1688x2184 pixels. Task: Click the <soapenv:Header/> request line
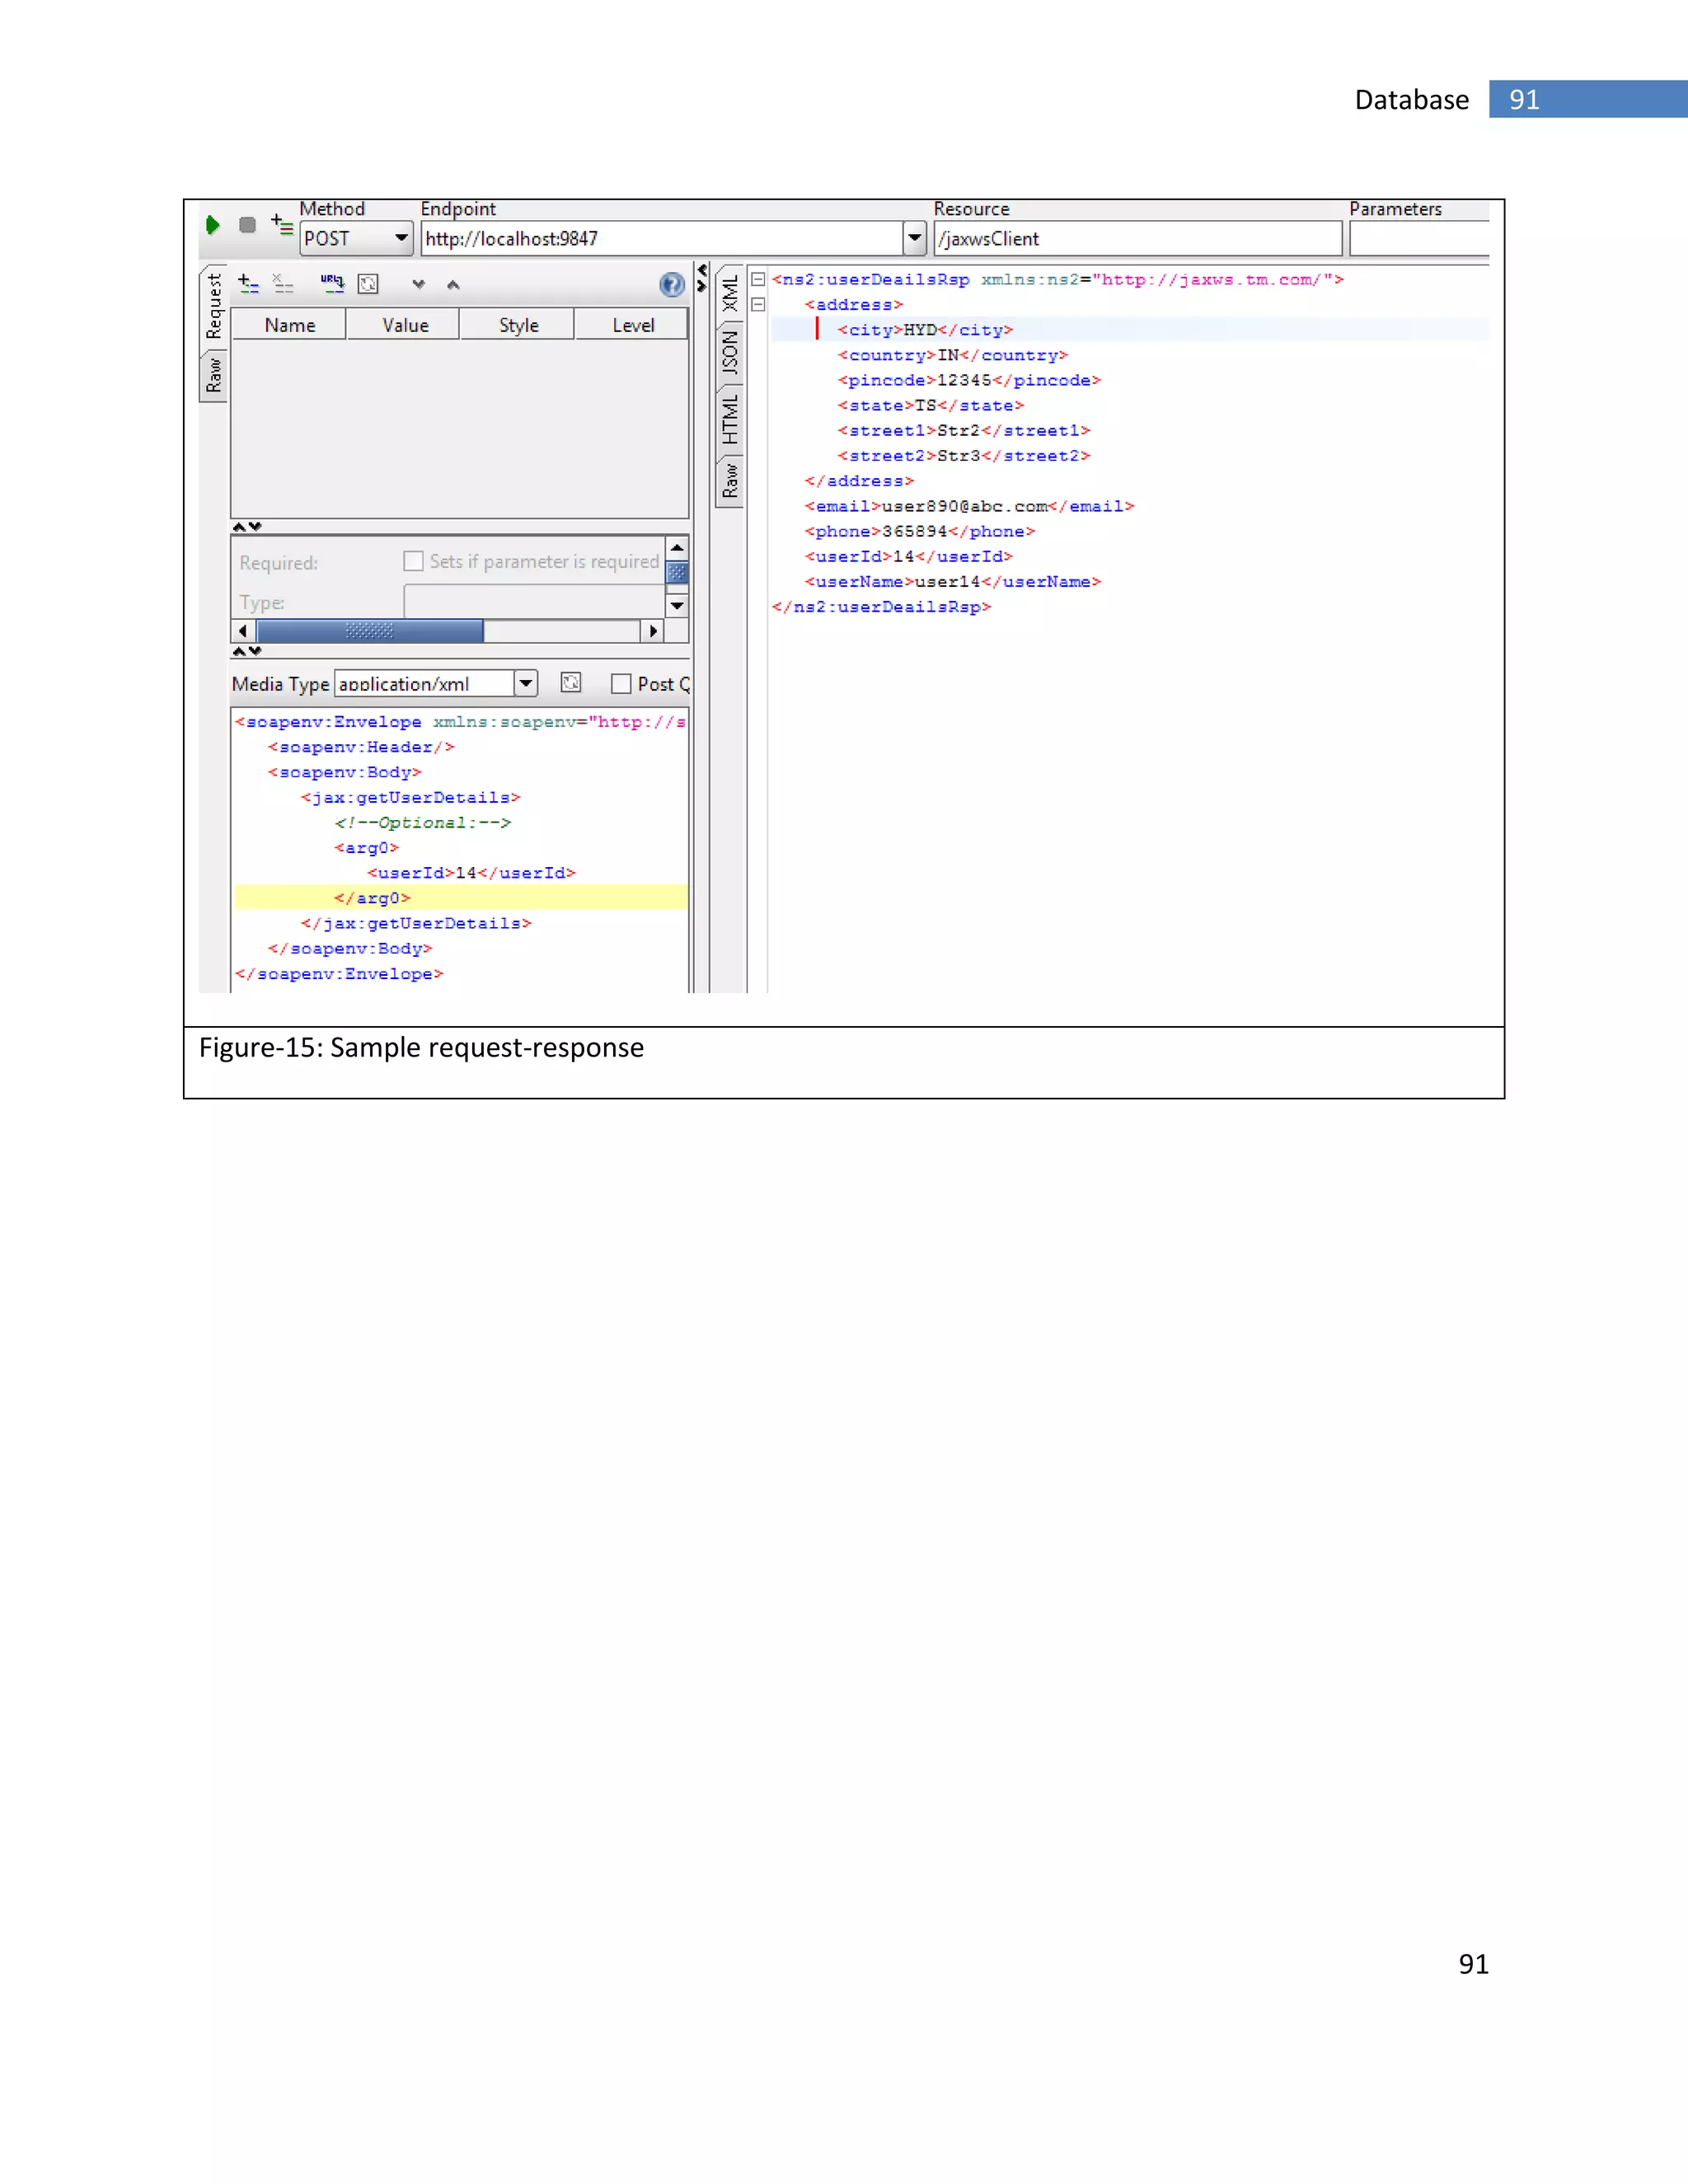coord(361,747)
